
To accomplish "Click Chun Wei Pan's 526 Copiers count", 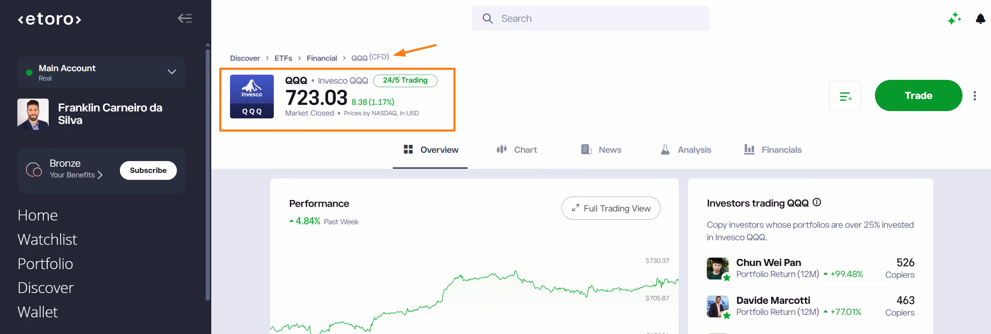I will tap(900, 268).
